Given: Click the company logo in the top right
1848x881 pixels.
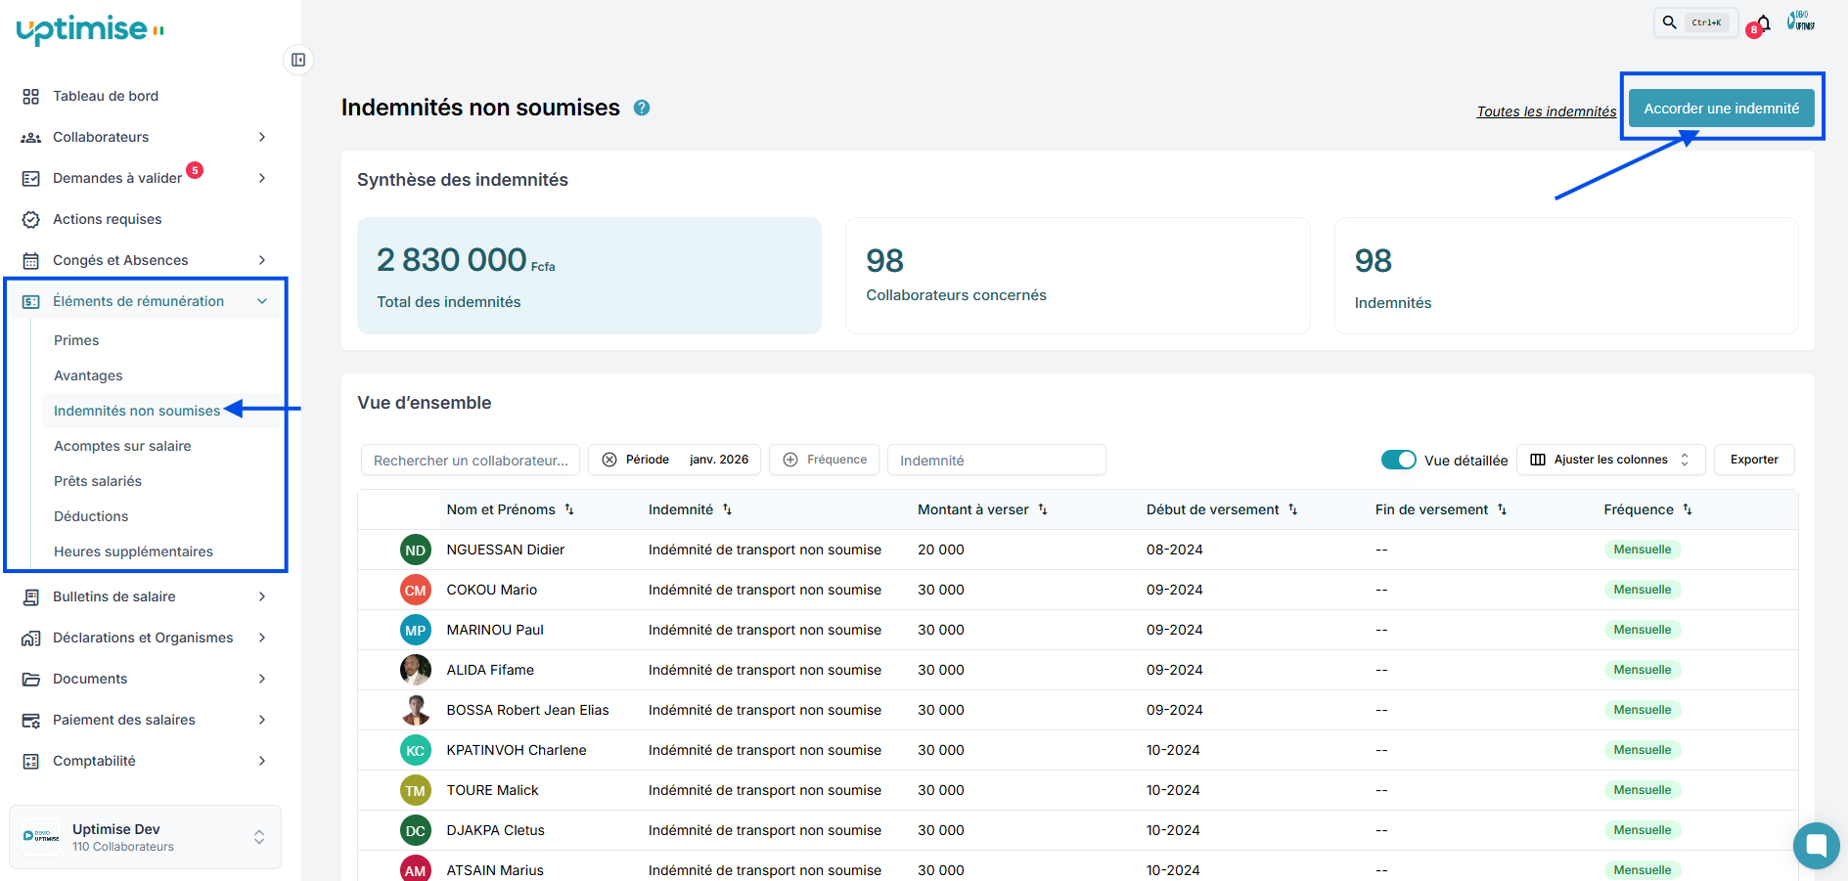Looking at the screenshot, I should click(x=1801, y=22).
